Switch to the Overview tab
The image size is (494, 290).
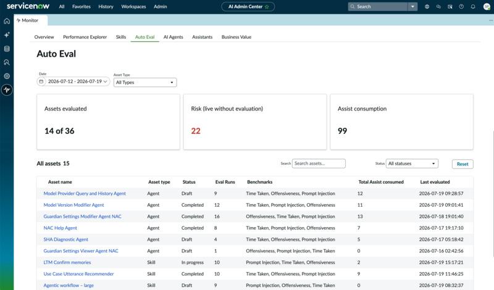[44, 37]
